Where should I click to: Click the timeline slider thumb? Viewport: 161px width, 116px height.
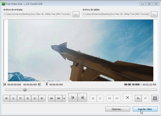click(25, 90)
